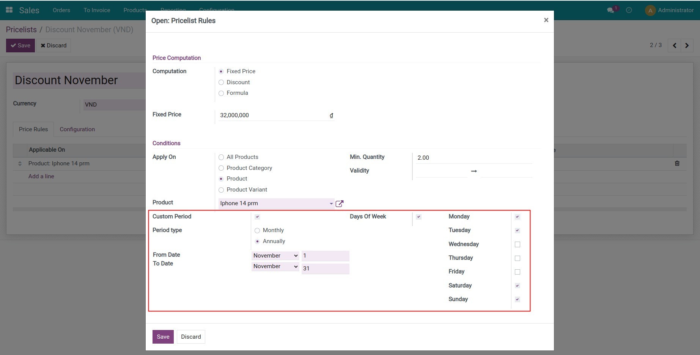Open the apps grid menu icon
This screenshot has height=355, width=700.
9,10
